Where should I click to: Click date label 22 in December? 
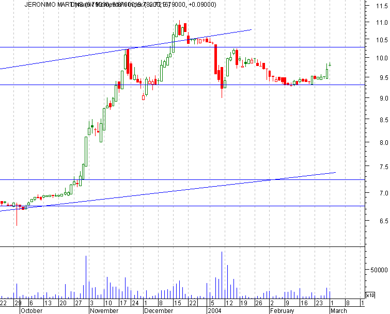pyautogui.click(x=193, y=303)
